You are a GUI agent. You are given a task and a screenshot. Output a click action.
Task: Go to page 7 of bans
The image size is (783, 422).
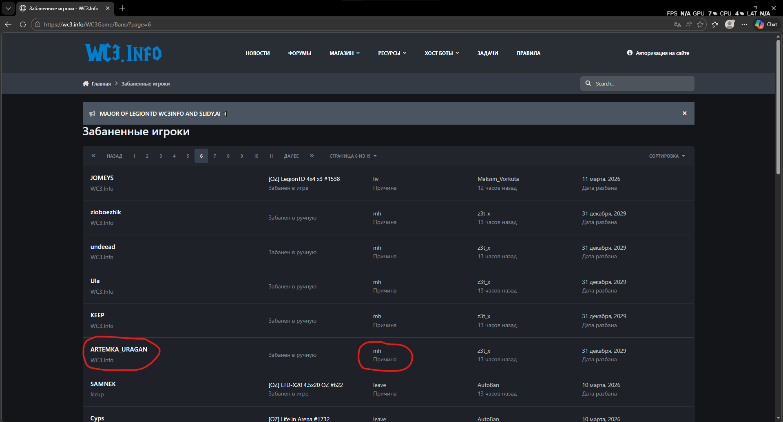[215, 156]
